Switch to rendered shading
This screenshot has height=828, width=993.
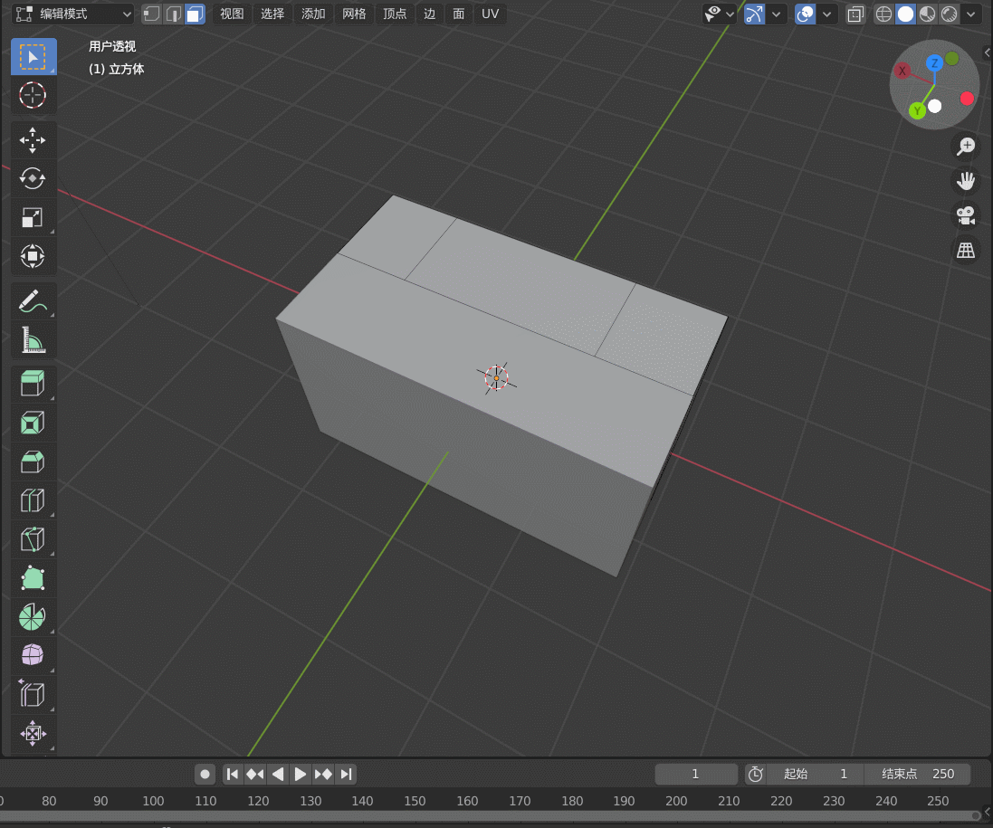pyautogui.click(x=949, y=14)
